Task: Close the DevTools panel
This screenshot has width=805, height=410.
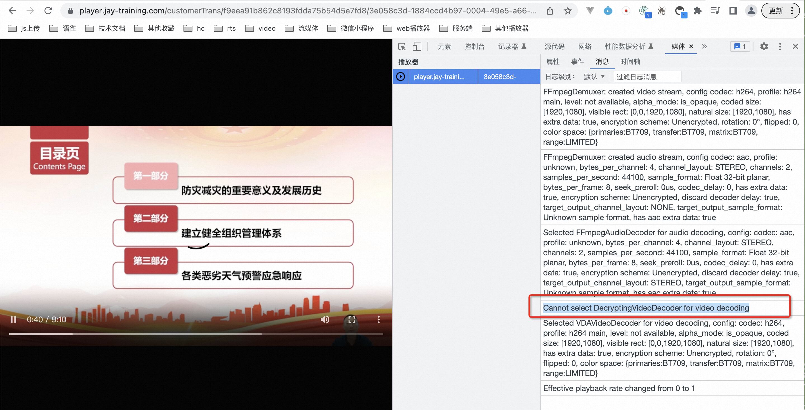Action: click(x=795, y=46)
